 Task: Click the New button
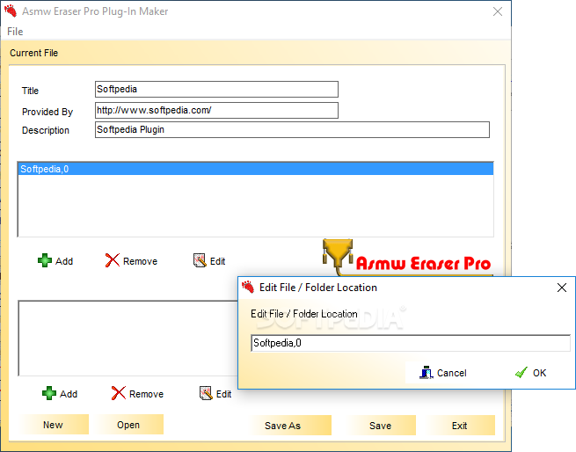coord(53,425)
